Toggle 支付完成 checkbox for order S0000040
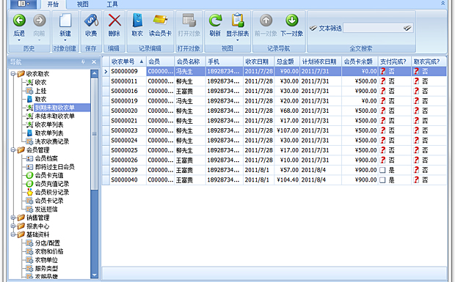Image resolution: width=455 pixels, height=282 pixels. pyautogui.click(x=383, y=179)
